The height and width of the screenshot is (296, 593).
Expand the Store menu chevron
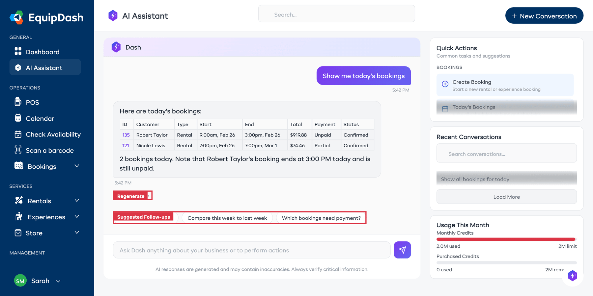pos(77,233)
